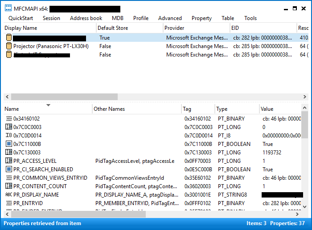312x230 pixels.
Task: Click PT_STRING8 type cell
Action: 232,195
